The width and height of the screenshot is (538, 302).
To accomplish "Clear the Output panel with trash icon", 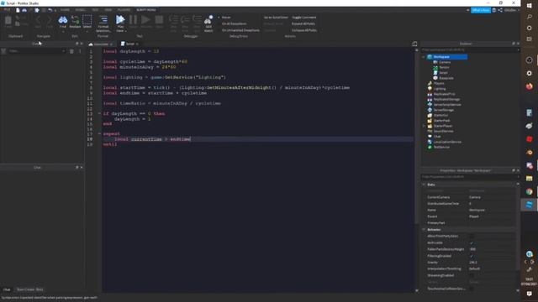I will point(71,51).
